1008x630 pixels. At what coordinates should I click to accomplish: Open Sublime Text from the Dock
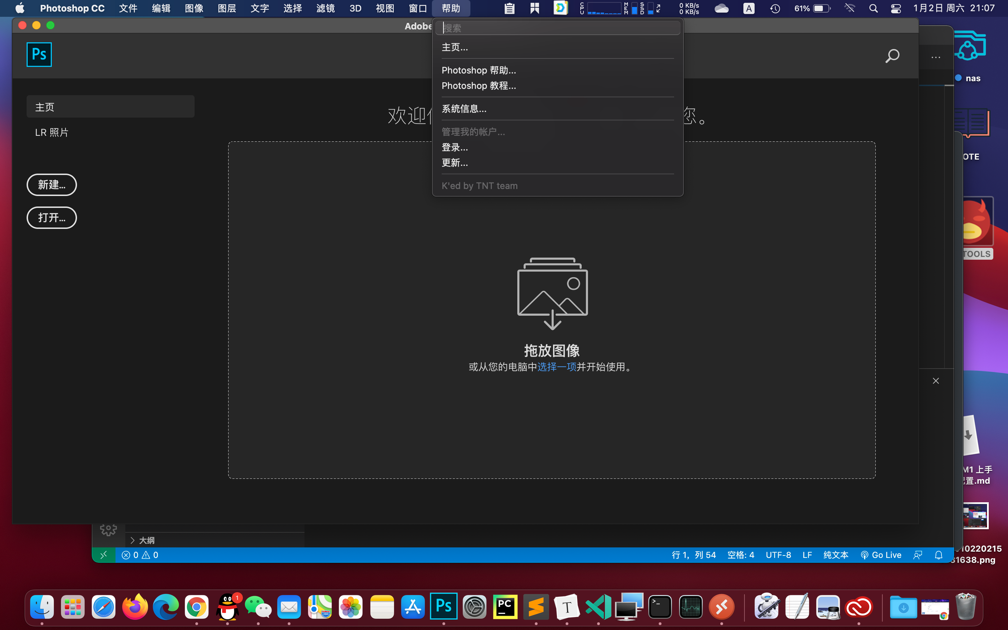(536, 607)
